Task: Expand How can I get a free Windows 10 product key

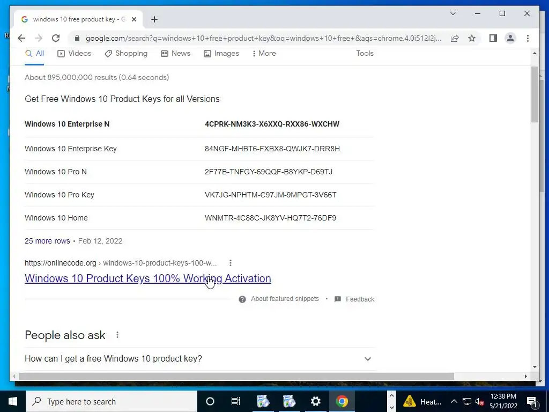Action: 199,359
